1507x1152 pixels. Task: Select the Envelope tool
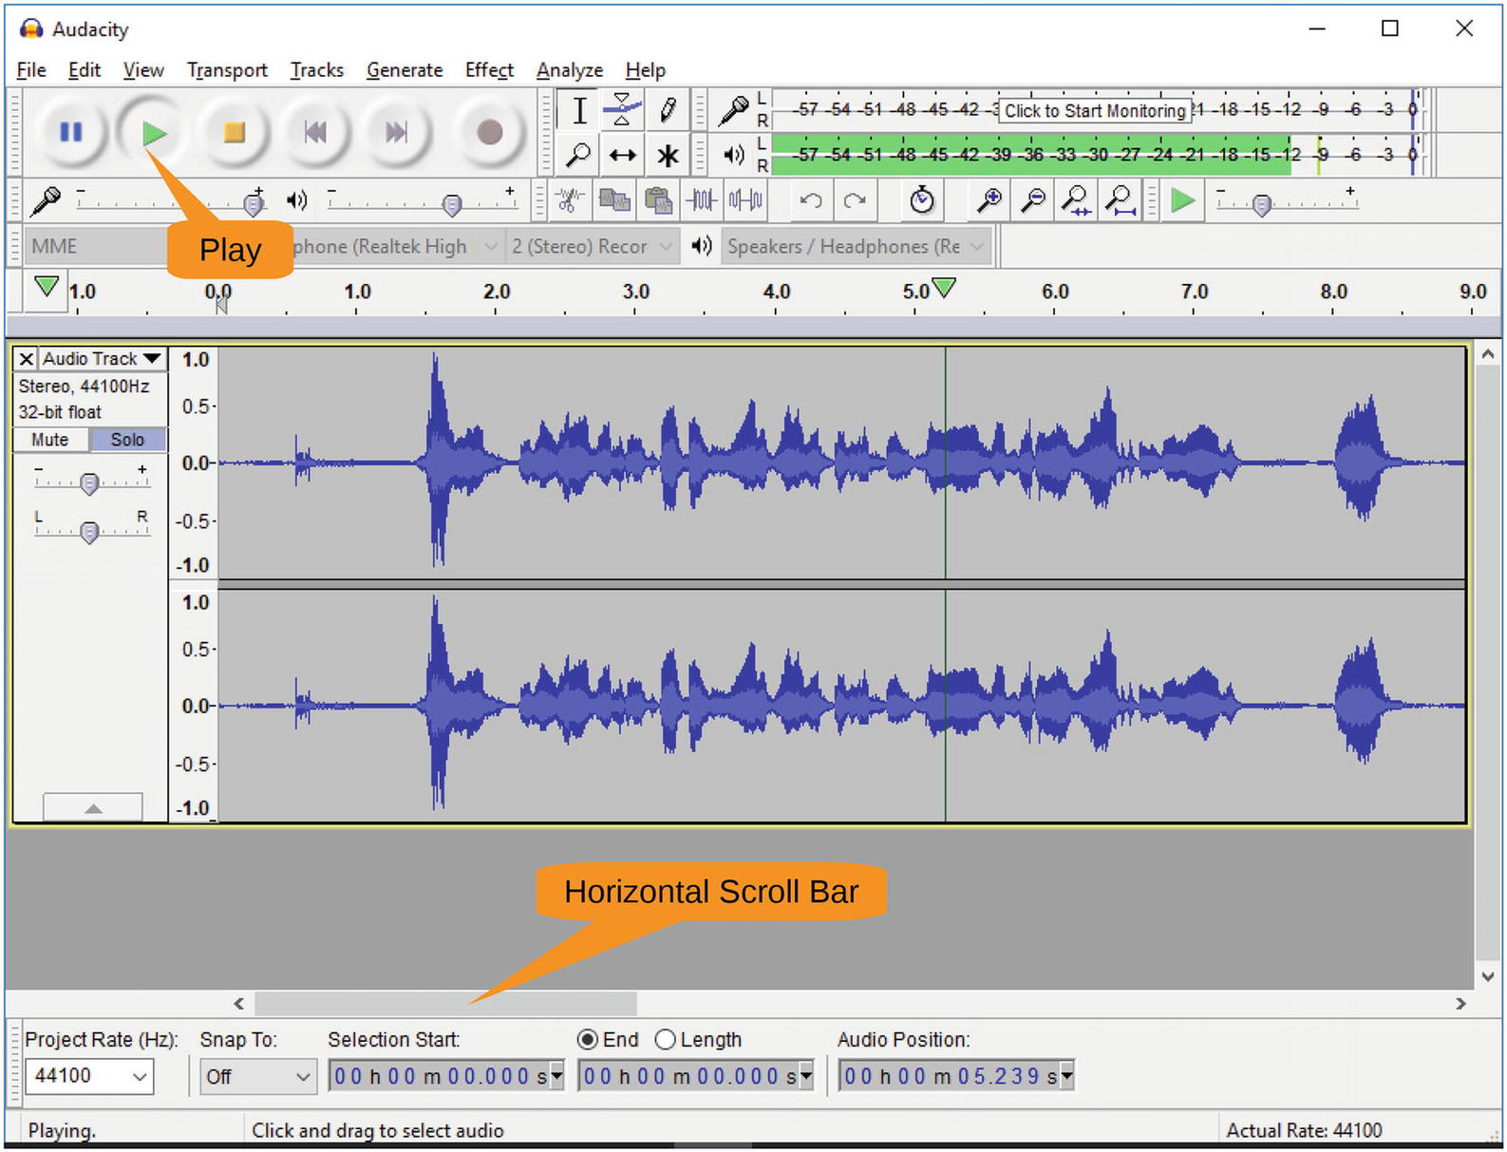[623, 111]
